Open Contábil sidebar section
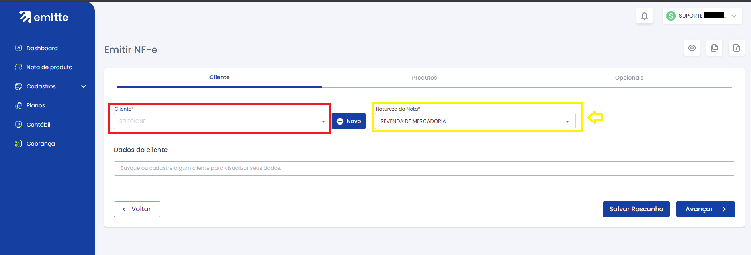751x255 pixels. 38,125
